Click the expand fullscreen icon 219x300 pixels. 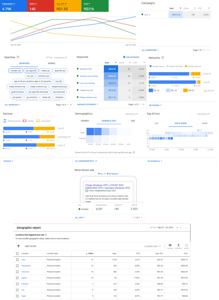click(x=187, y=245)
